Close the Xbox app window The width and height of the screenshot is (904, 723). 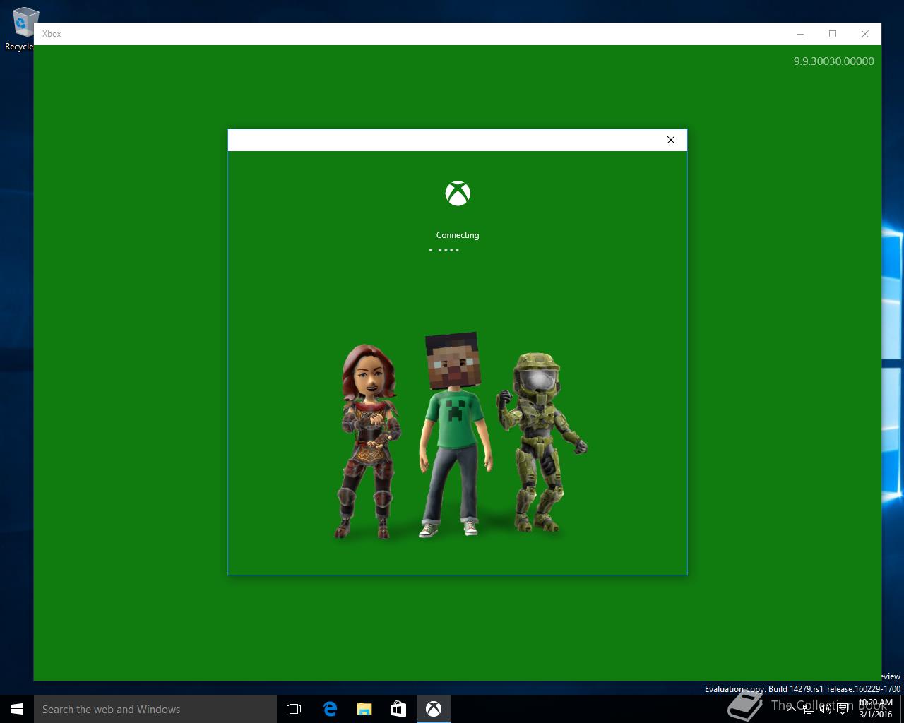[x=865, y=34]
